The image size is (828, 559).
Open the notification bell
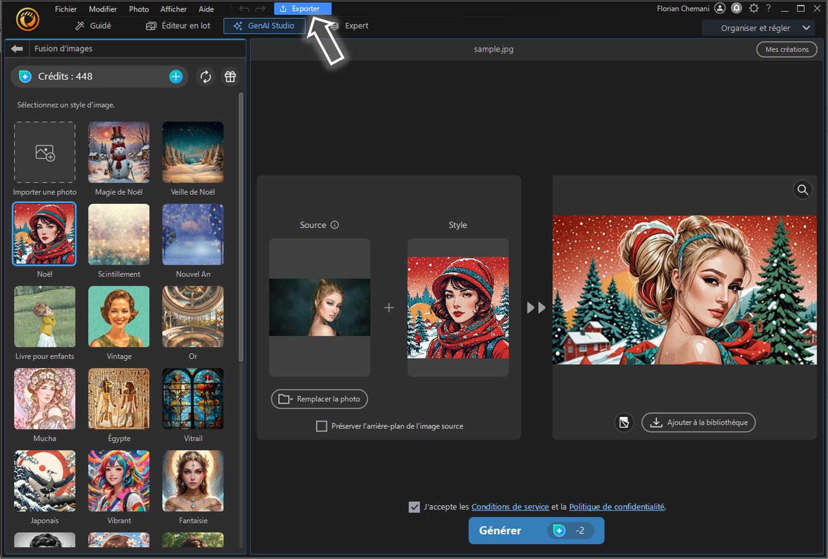point(736,8)
